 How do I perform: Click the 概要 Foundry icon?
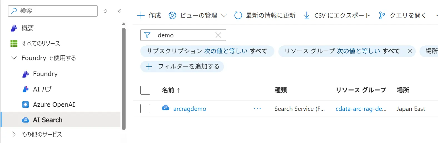14,28
